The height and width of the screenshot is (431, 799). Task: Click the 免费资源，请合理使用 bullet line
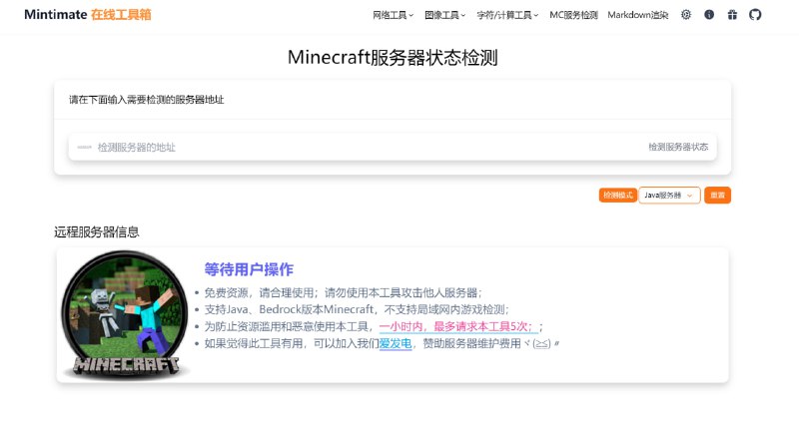[343, 293]
